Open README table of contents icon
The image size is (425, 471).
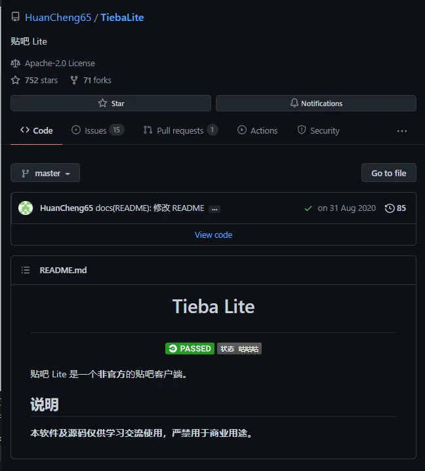click(26, 270)
